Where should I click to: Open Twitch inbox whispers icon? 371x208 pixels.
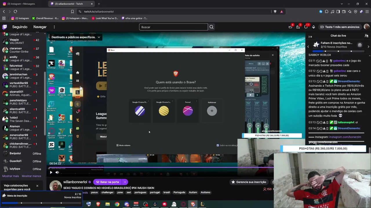click(x=298, y=27)
